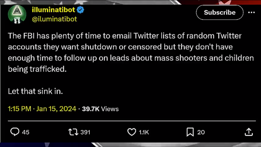Click the "Let that sink in." line

pyautogui.click(x=35, y=91)
